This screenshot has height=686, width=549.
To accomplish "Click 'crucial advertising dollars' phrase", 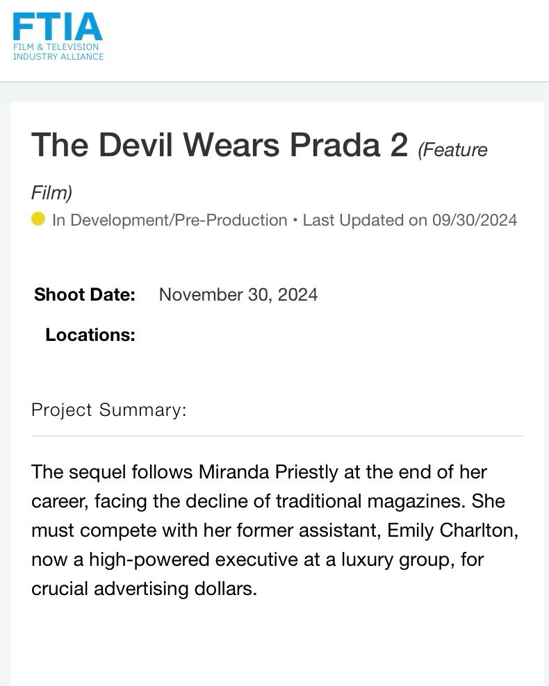I will click(144, 589).
